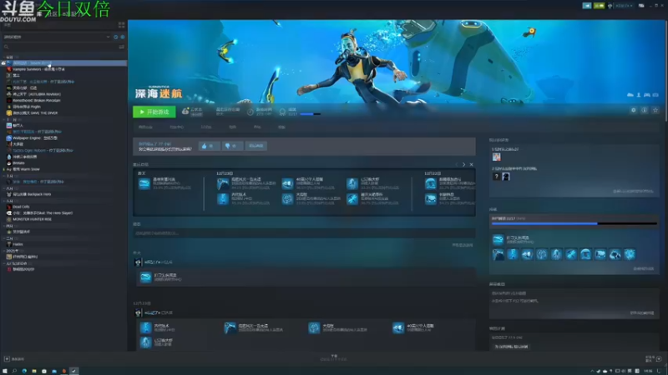The image size is (668, 375).
Task: Click thumbs up recommend button
Action: [x=209, y=146]
